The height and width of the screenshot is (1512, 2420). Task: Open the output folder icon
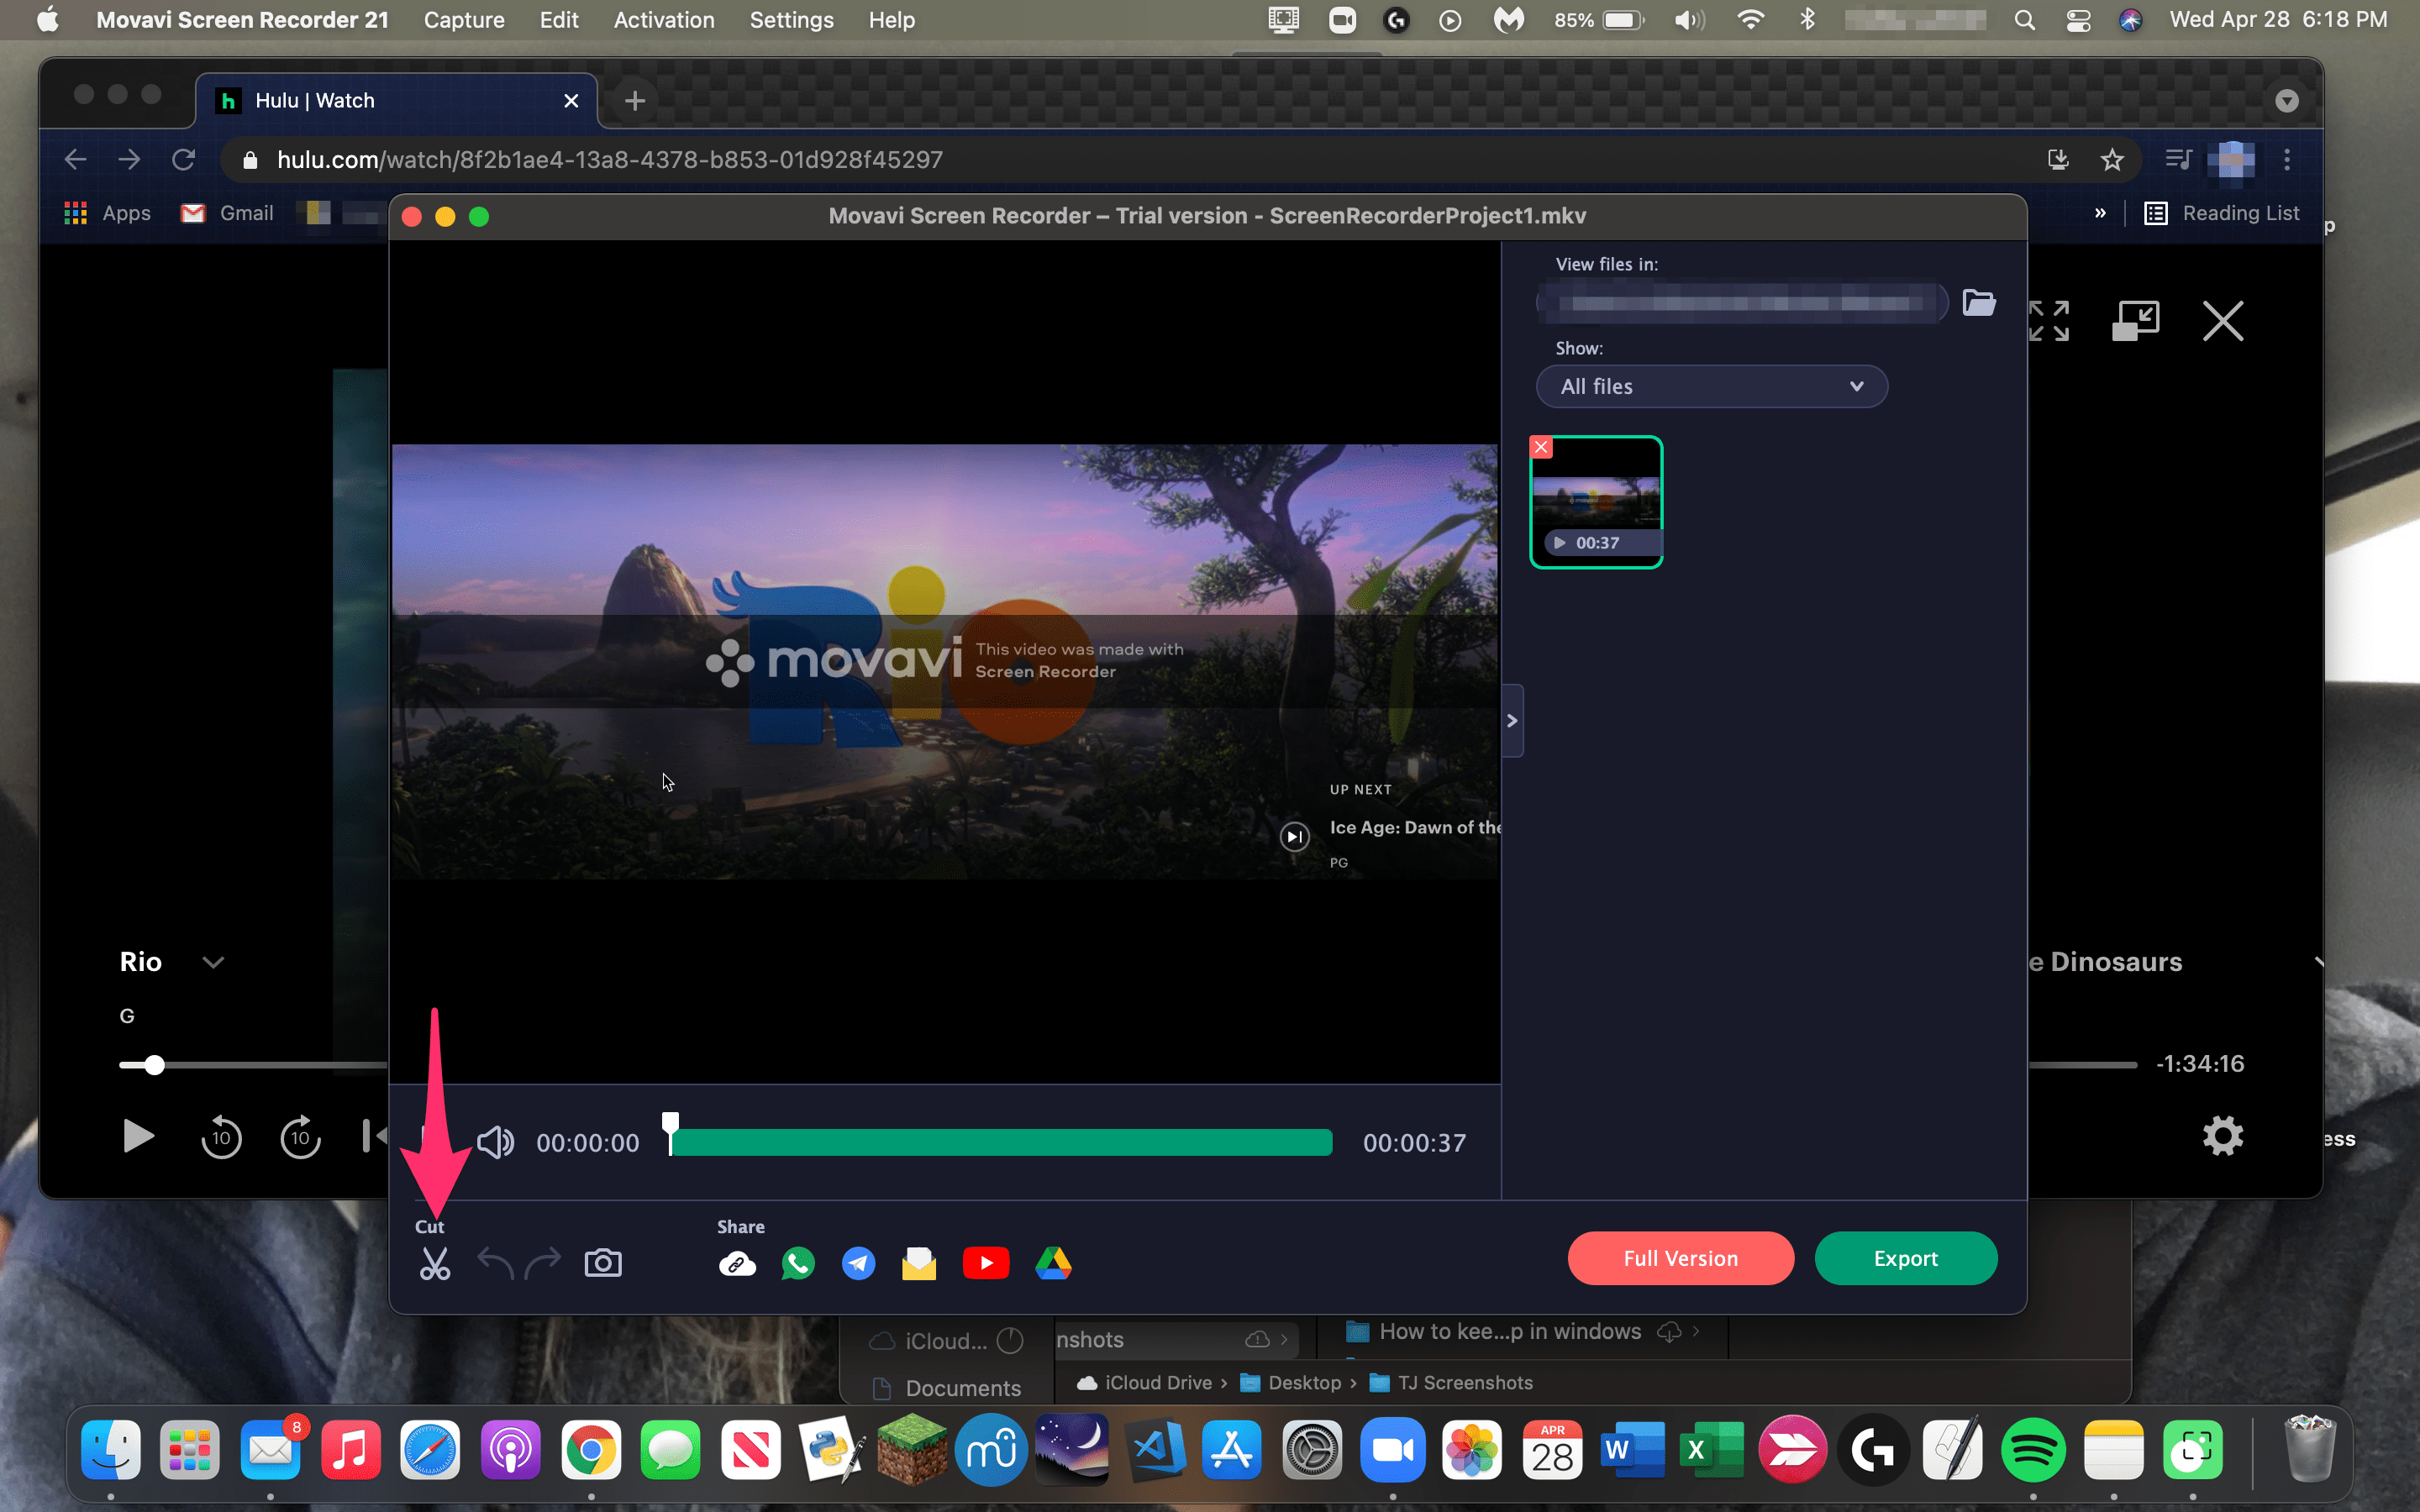(x=1978, y=302)
